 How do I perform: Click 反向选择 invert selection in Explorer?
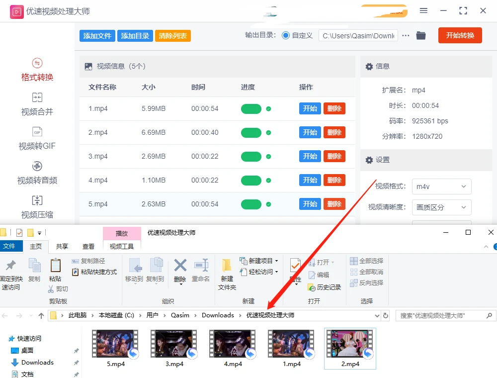367,283
